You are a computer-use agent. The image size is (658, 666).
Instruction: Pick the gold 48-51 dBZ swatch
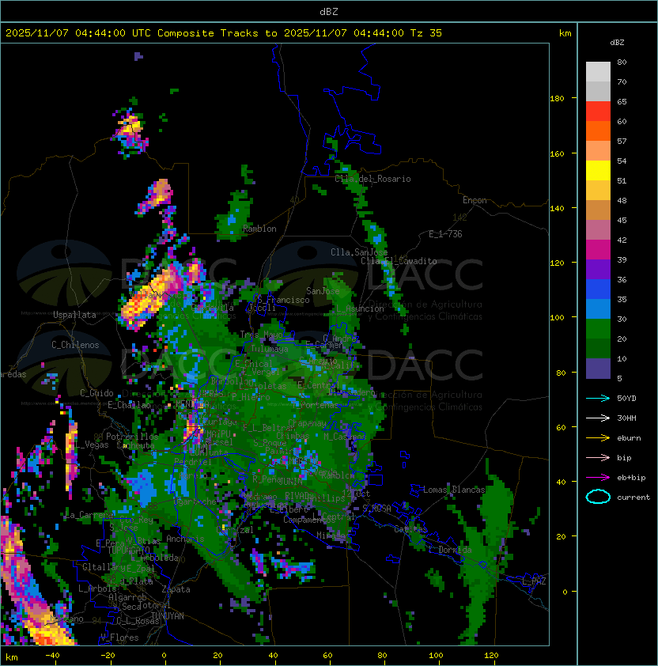(x=598, y=191)
